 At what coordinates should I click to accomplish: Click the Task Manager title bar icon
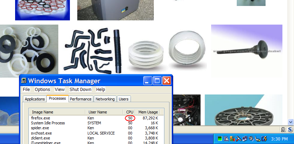(x=24, y=81)
